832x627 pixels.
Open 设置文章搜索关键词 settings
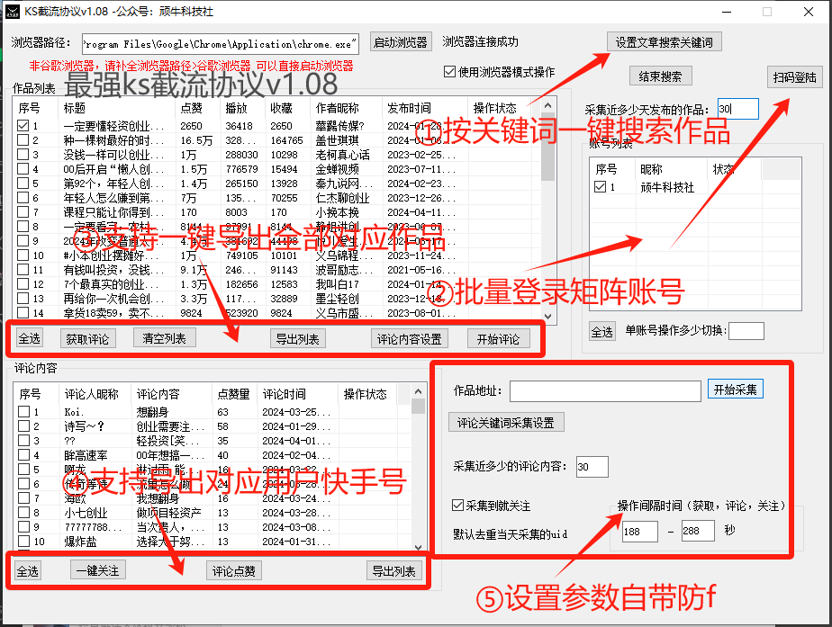664,42
